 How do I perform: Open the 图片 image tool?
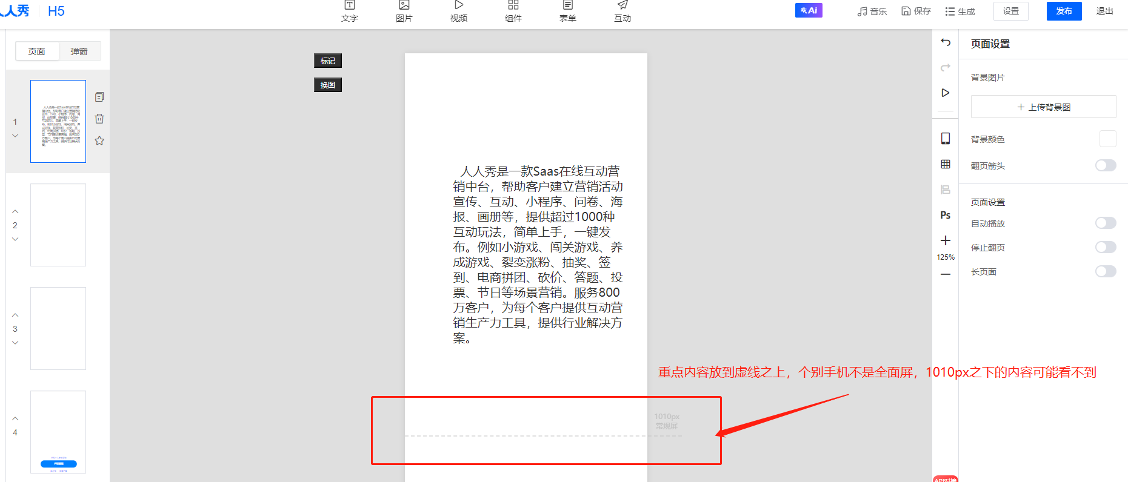point(404,11)
